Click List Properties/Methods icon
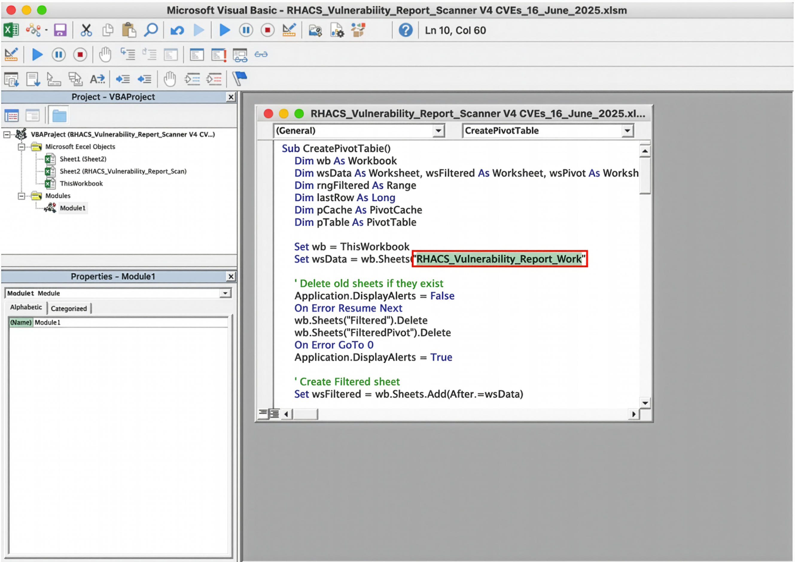Viewport: 795px width, 562px height. 11,79
